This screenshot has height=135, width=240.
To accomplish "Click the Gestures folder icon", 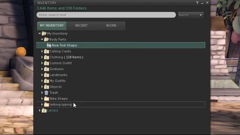I will click(46, 69).
